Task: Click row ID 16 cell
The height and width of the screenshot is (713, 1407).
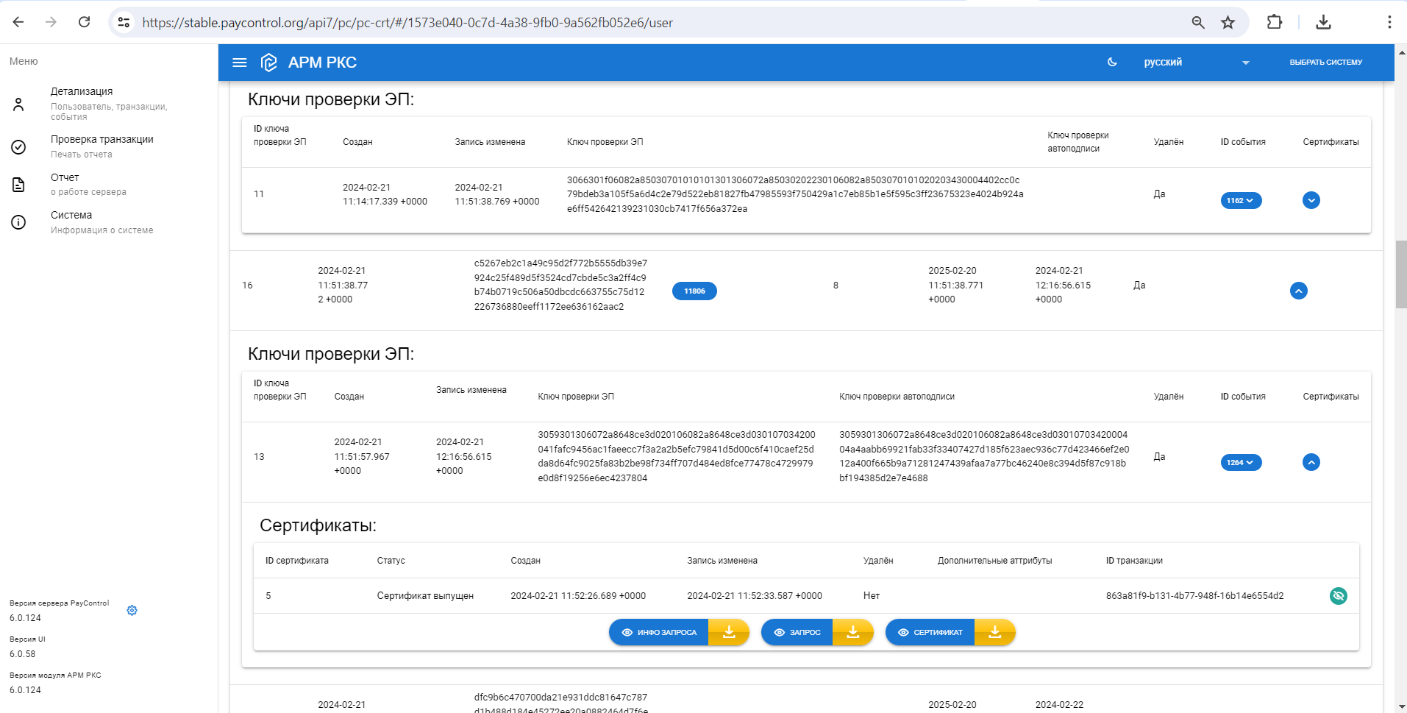Action: [x=247, y=285]
